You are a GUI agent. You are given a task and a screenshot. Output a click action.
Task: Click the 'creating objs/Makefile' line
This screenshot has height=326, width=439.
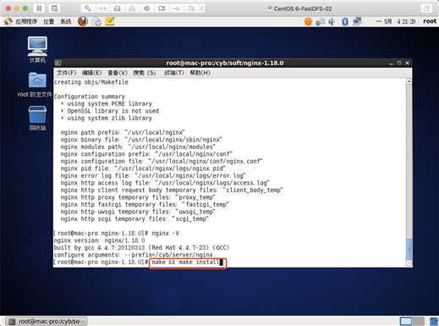click(x=91, y=82)
